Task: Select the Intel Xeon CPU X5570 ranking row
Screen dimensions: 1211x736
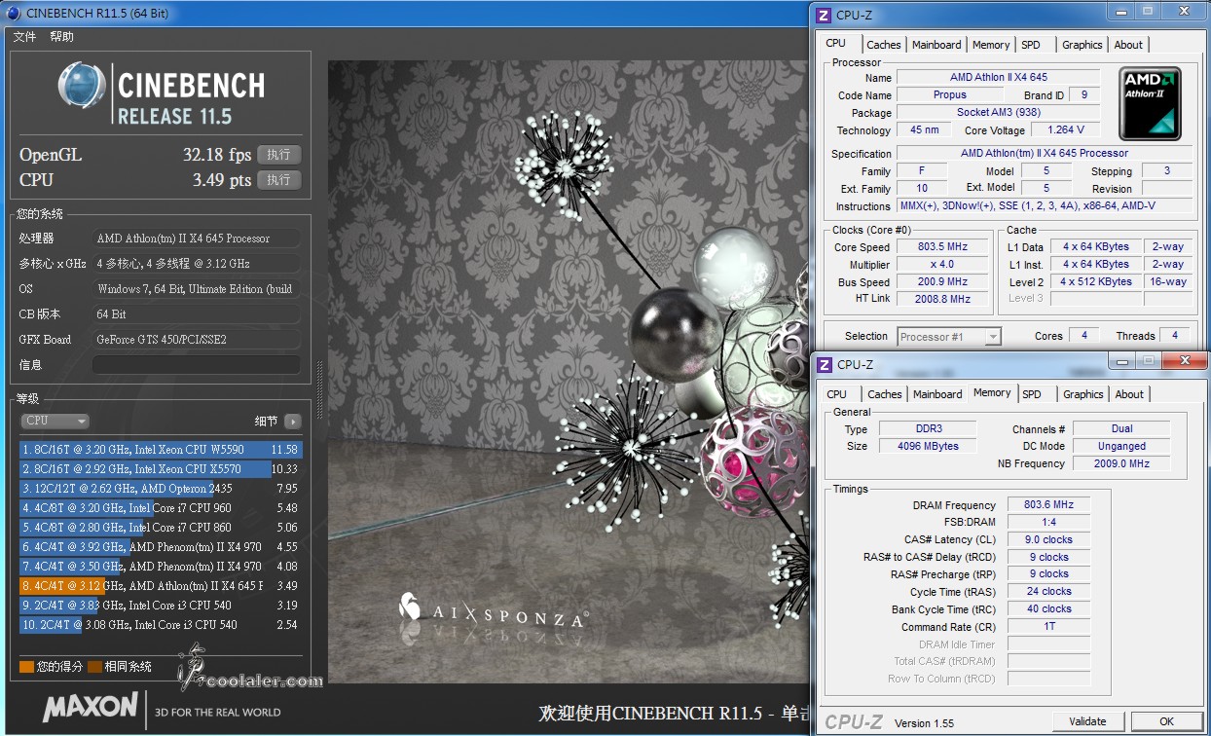Action: pos(161,469)
